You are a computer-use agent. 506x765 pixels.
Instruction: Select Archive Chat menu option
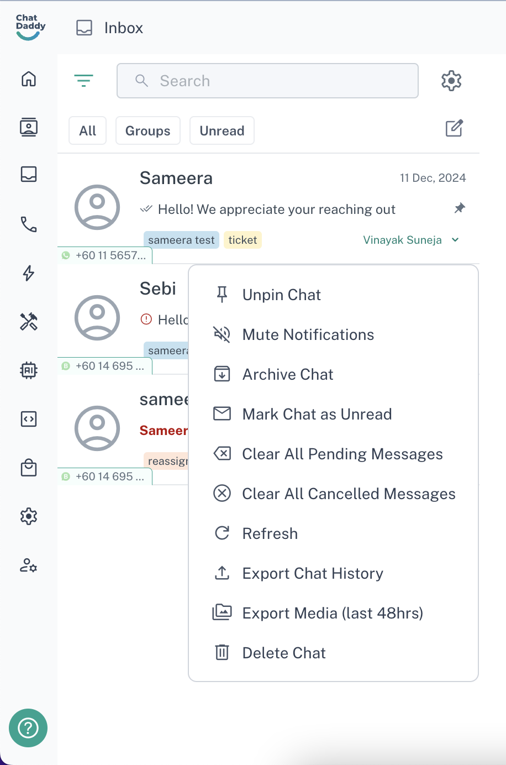click(287, 375)
